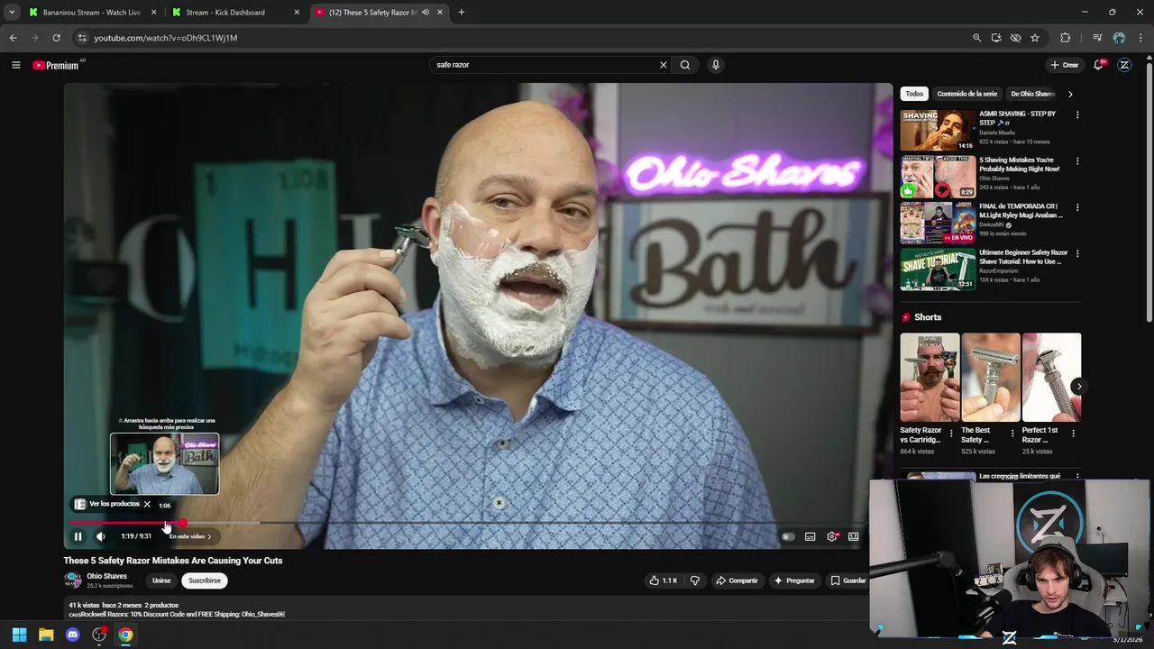Open video player settings gear

click(x=832, y=536)
